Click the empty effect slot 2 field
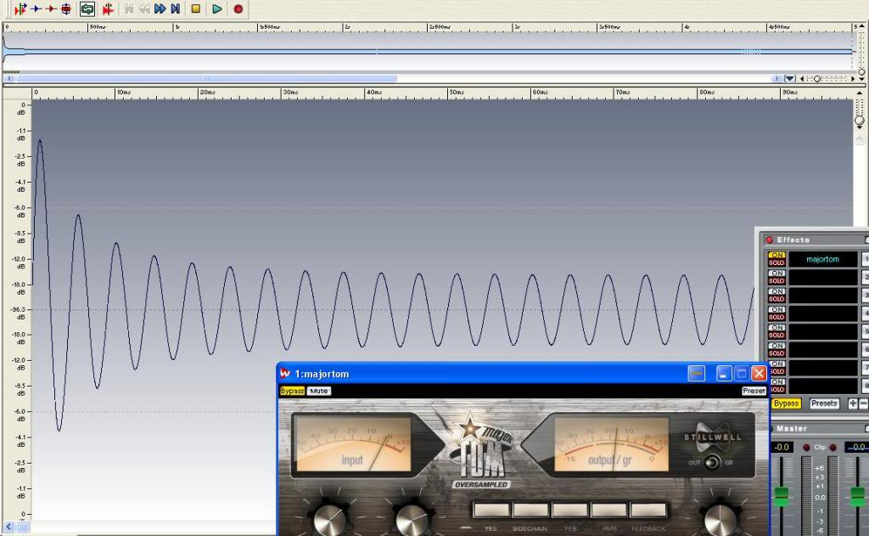The height and width of the screenshot is (536, 869). [x=822, y=278]
